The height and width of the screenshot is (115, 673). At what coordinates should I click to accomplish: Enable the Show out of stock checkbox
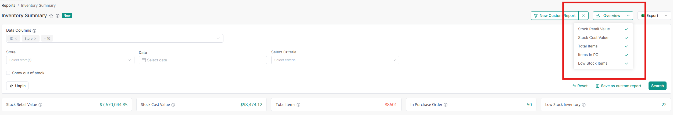pyautogui.click(x=8, y=73)
